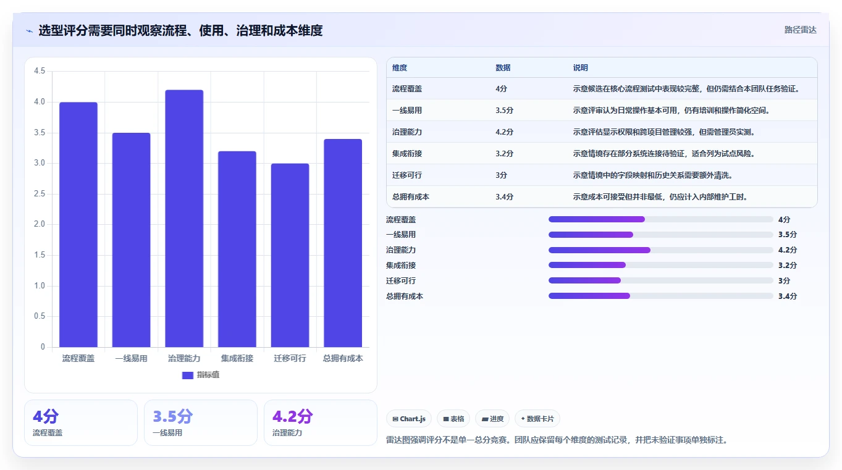
Task: Click the 4.2分 治理能力 data card
Action: (321, 422)
